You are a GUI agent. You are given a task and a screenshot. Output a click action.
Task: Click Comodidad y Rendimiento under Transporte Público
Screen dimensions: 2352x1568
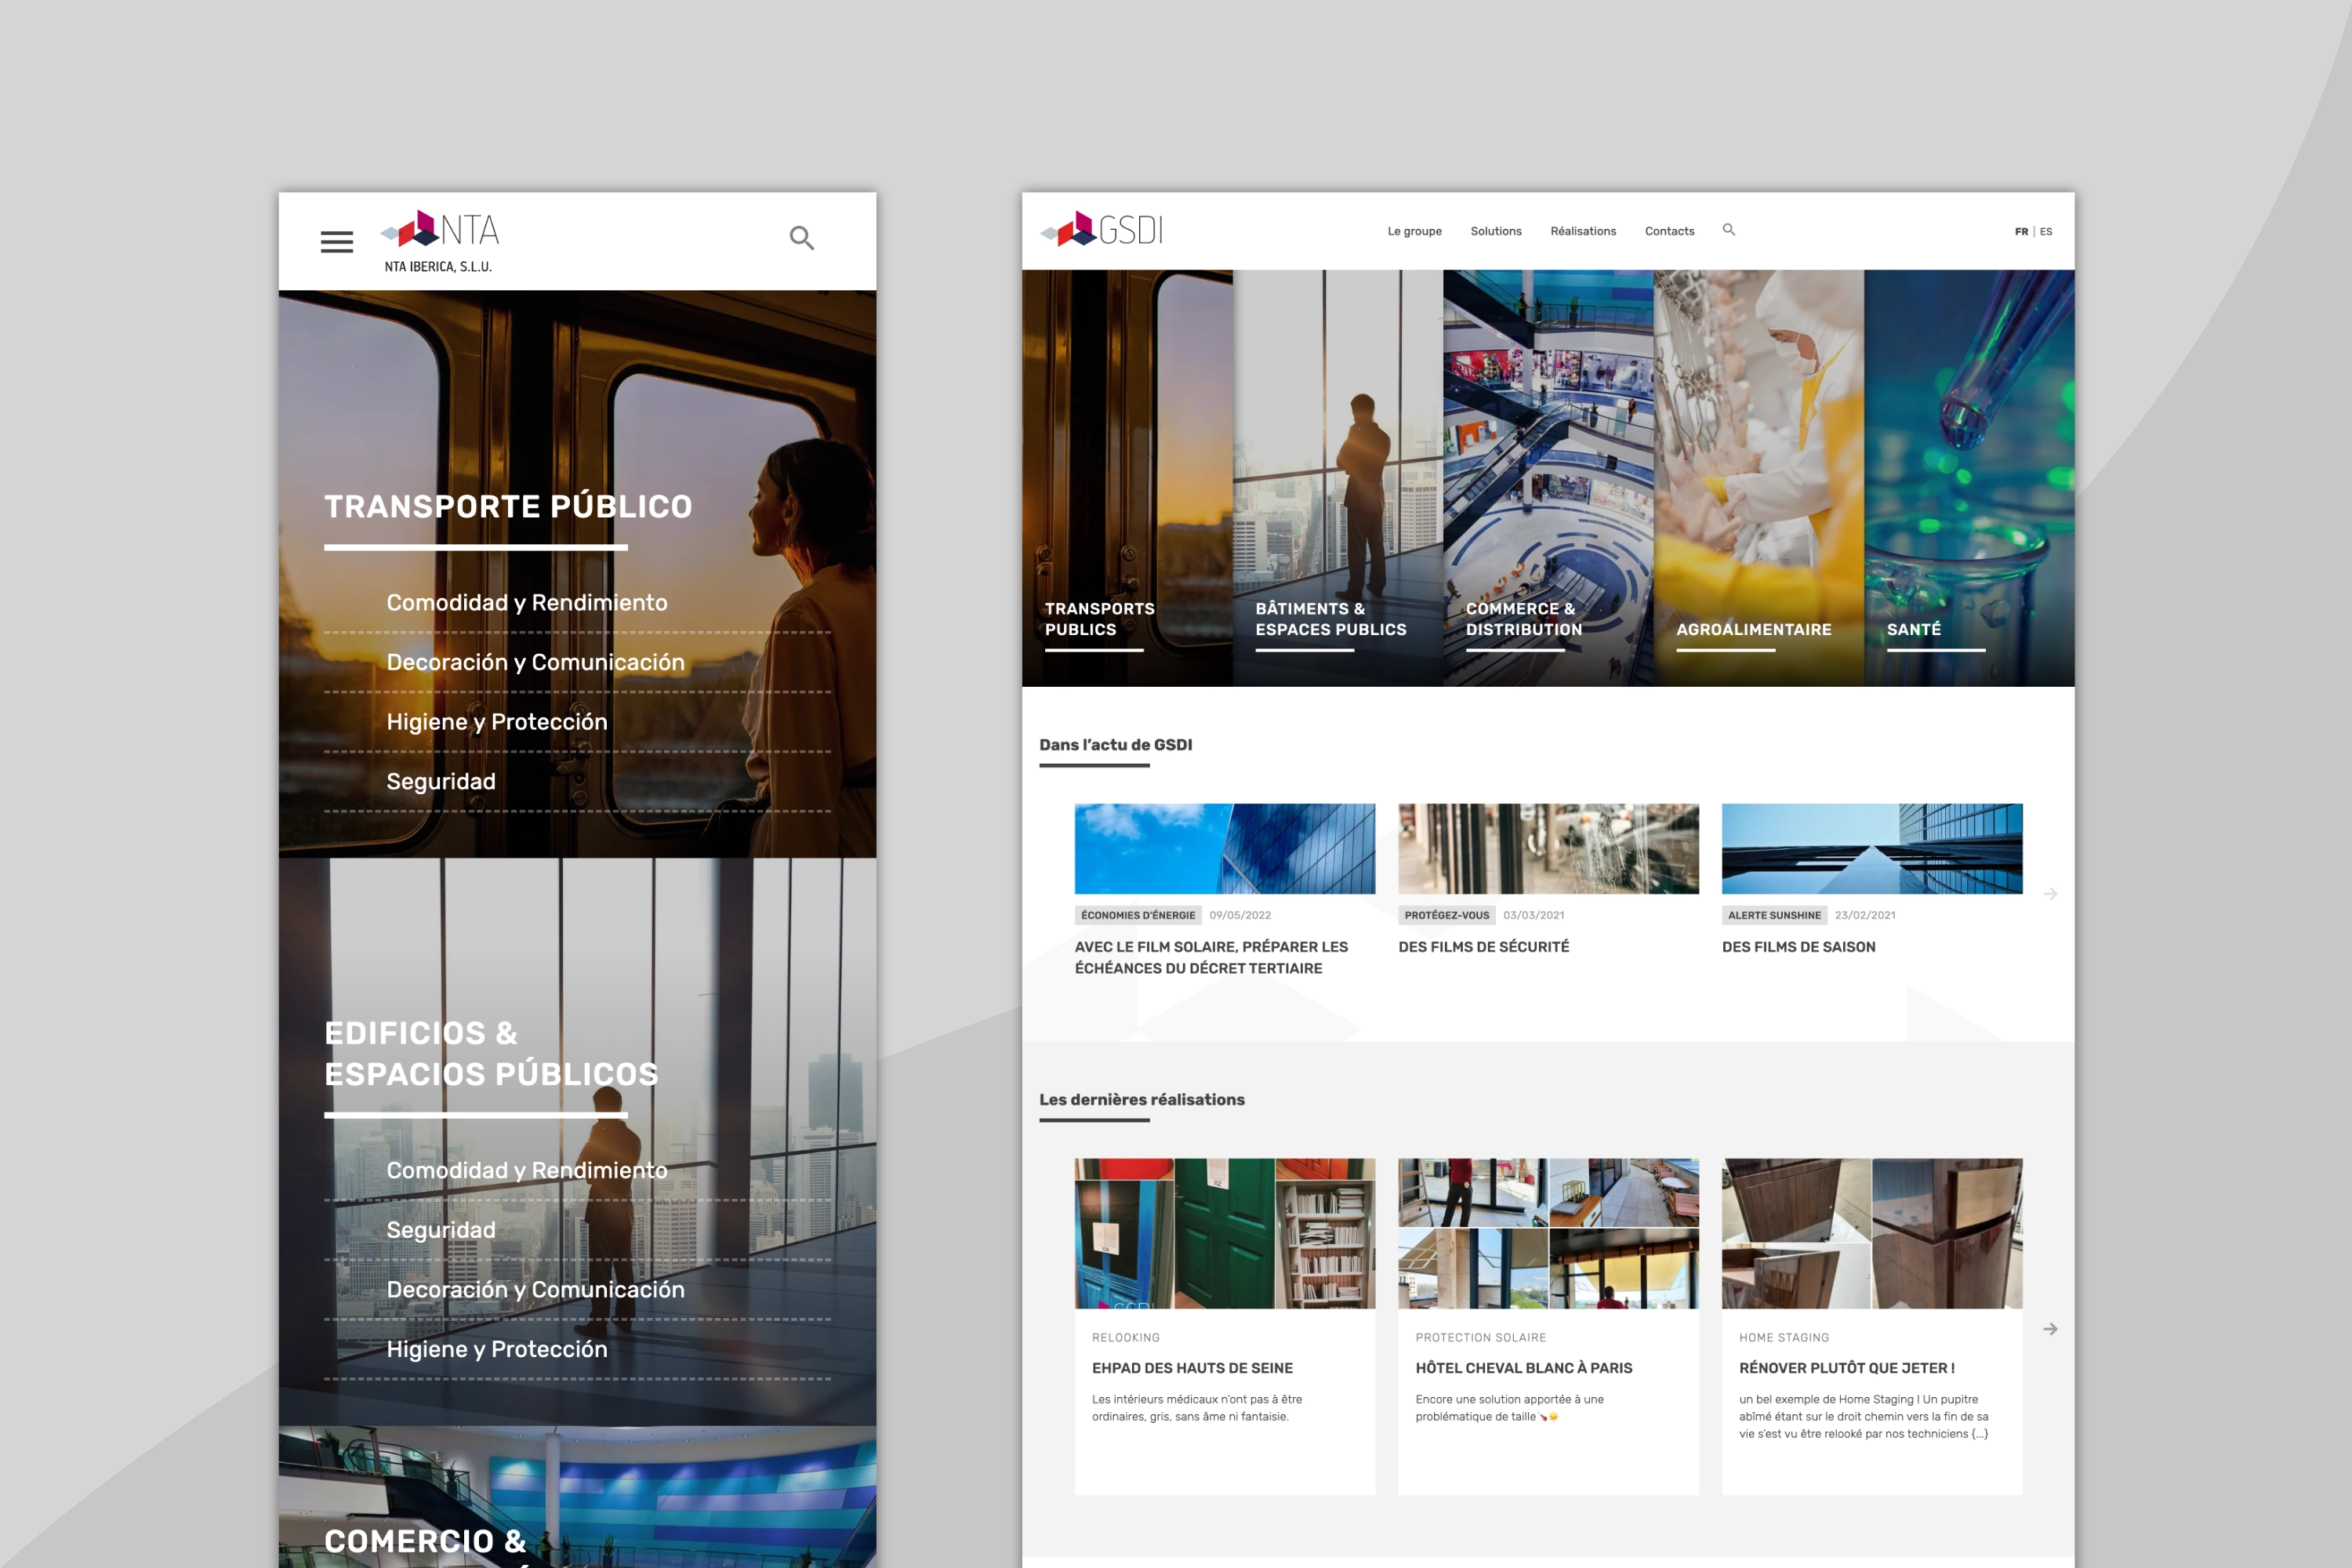[x=527, y=603]
